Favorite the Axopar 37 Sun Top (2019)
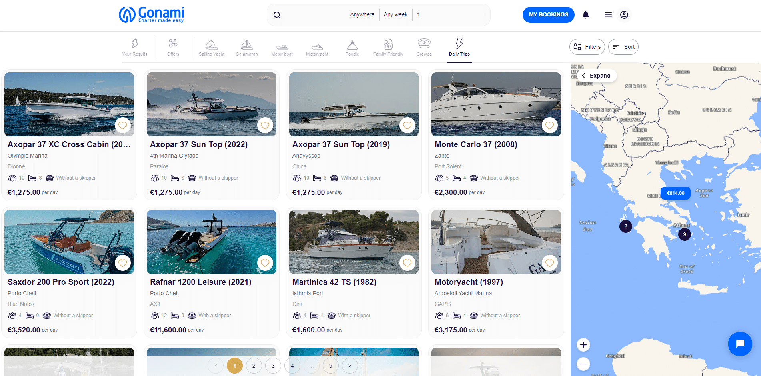 point(407,125)
